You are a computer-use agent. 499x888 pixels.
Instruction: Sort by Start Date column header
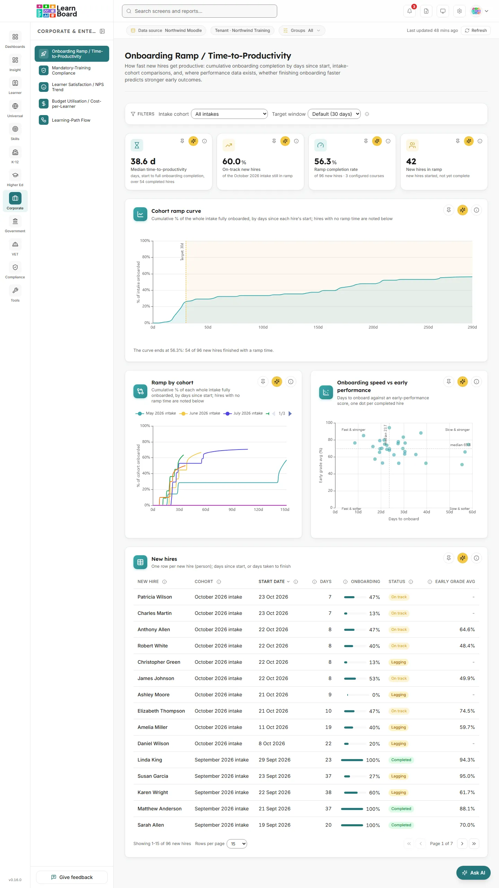(274, 582)
